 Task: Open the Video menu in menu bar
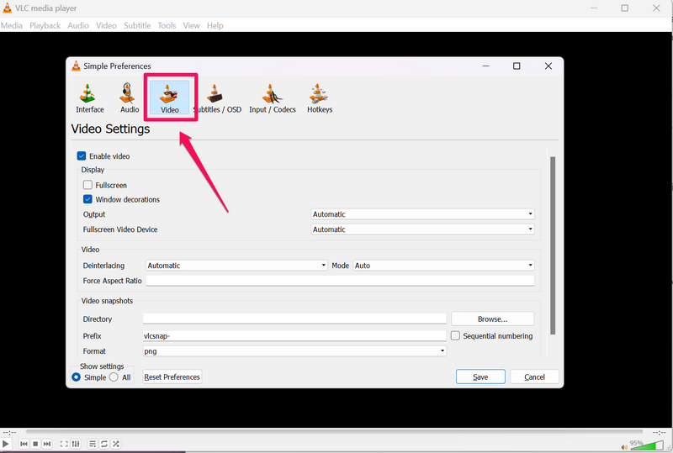click(x=106, y=25)
